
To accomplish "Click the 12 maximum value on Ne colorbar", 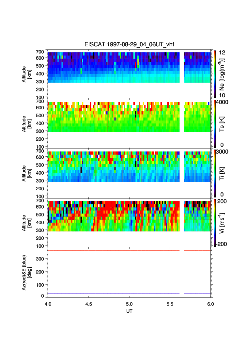I will click(x=222, y=53).
